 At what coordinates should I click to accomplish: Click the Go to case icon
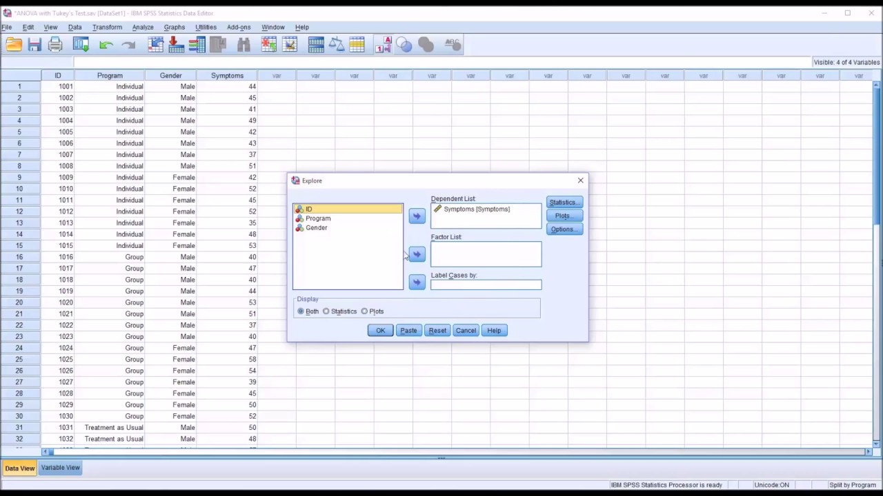click(x=155, y=45)
